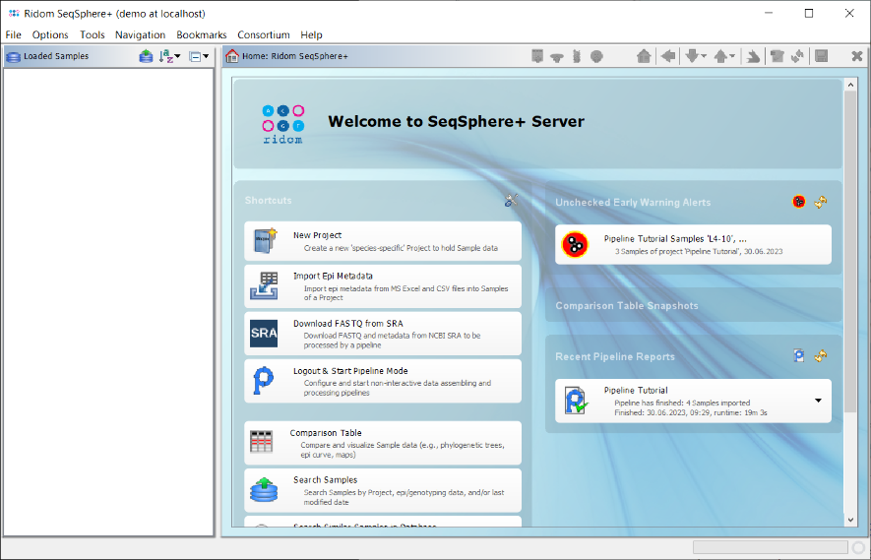Click the Unchecked Early Warning Alerts heading
This screenshot has width=871, height=560.
click(x=633, y=202)
